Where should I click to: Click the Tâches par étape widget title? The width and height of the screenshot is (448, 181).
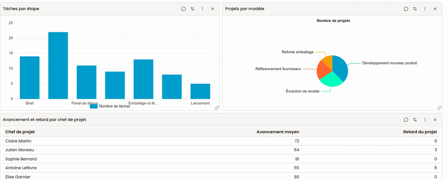pyautogui.click(x=21, y=9)
